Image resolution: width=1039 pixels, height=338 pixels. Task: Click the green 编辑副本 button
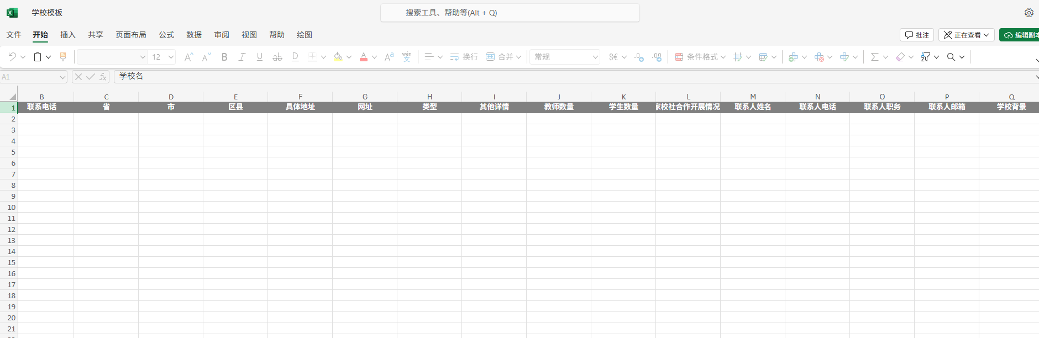coord(1021,35)
